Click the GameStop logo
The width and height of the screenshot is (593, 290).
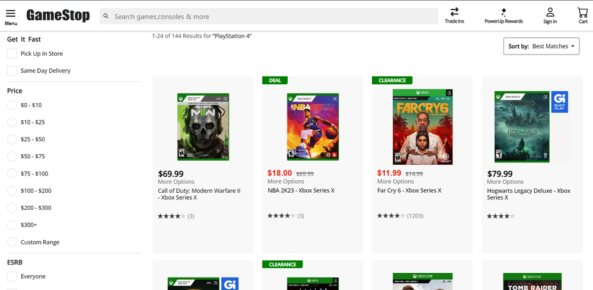[x=58, y=16]
